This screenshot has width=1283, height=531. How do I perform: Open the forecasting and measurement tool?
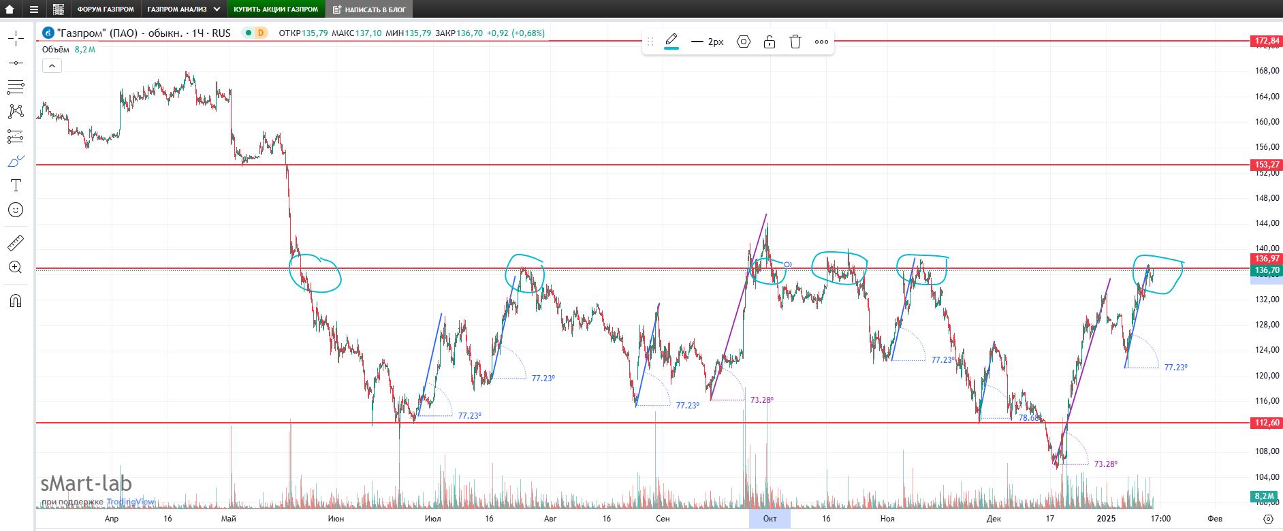[x=16, y=136]
